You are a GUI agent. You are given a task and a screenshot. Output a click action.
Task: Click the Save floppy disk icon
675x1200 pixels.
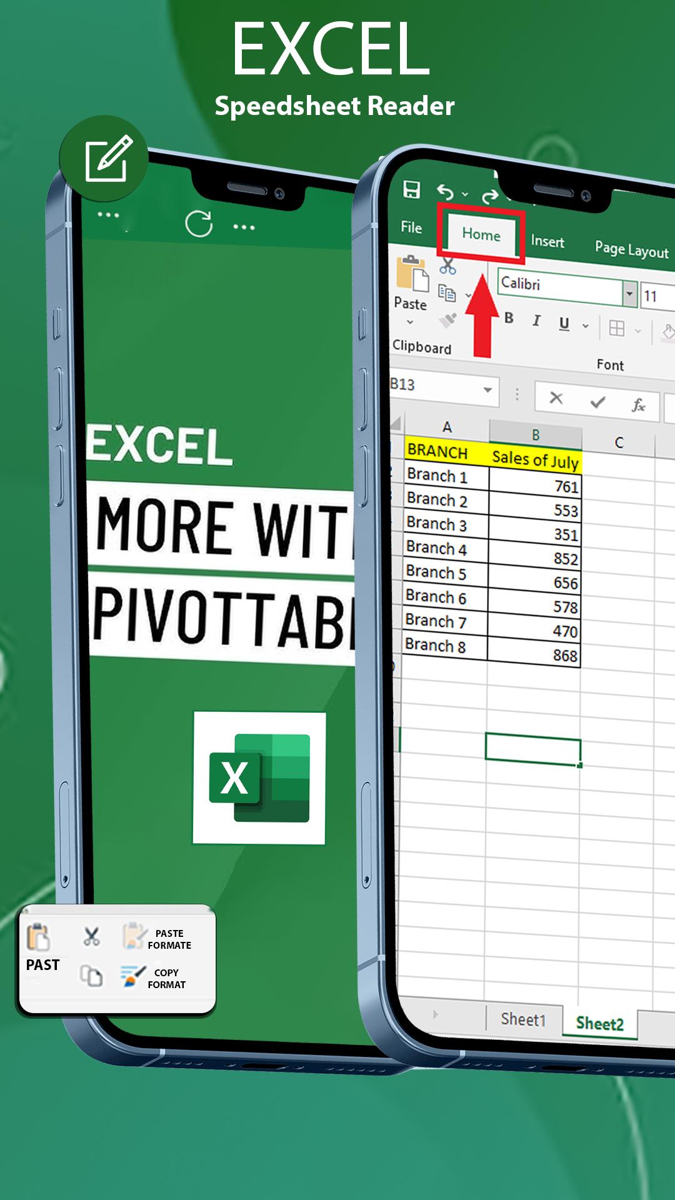(411, 189)
